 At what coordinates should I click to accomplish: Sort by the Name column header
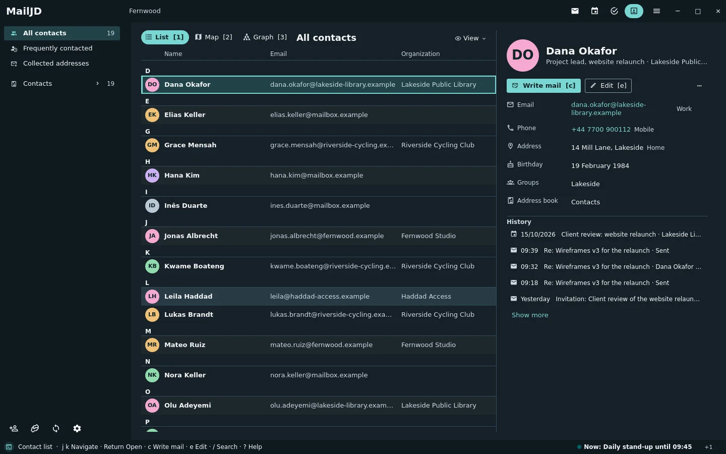coord(173,54)
